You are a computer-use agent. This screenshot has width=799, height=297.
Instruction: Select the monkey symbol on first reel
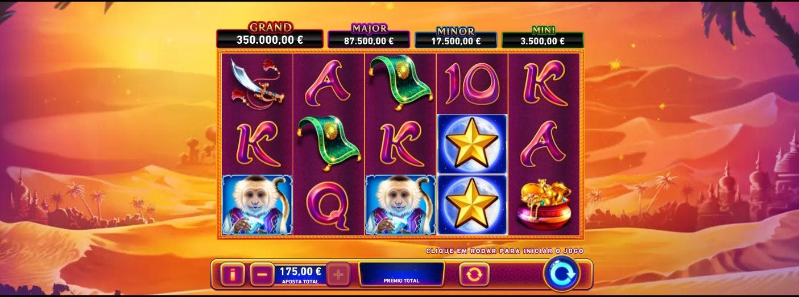(256, 205)
